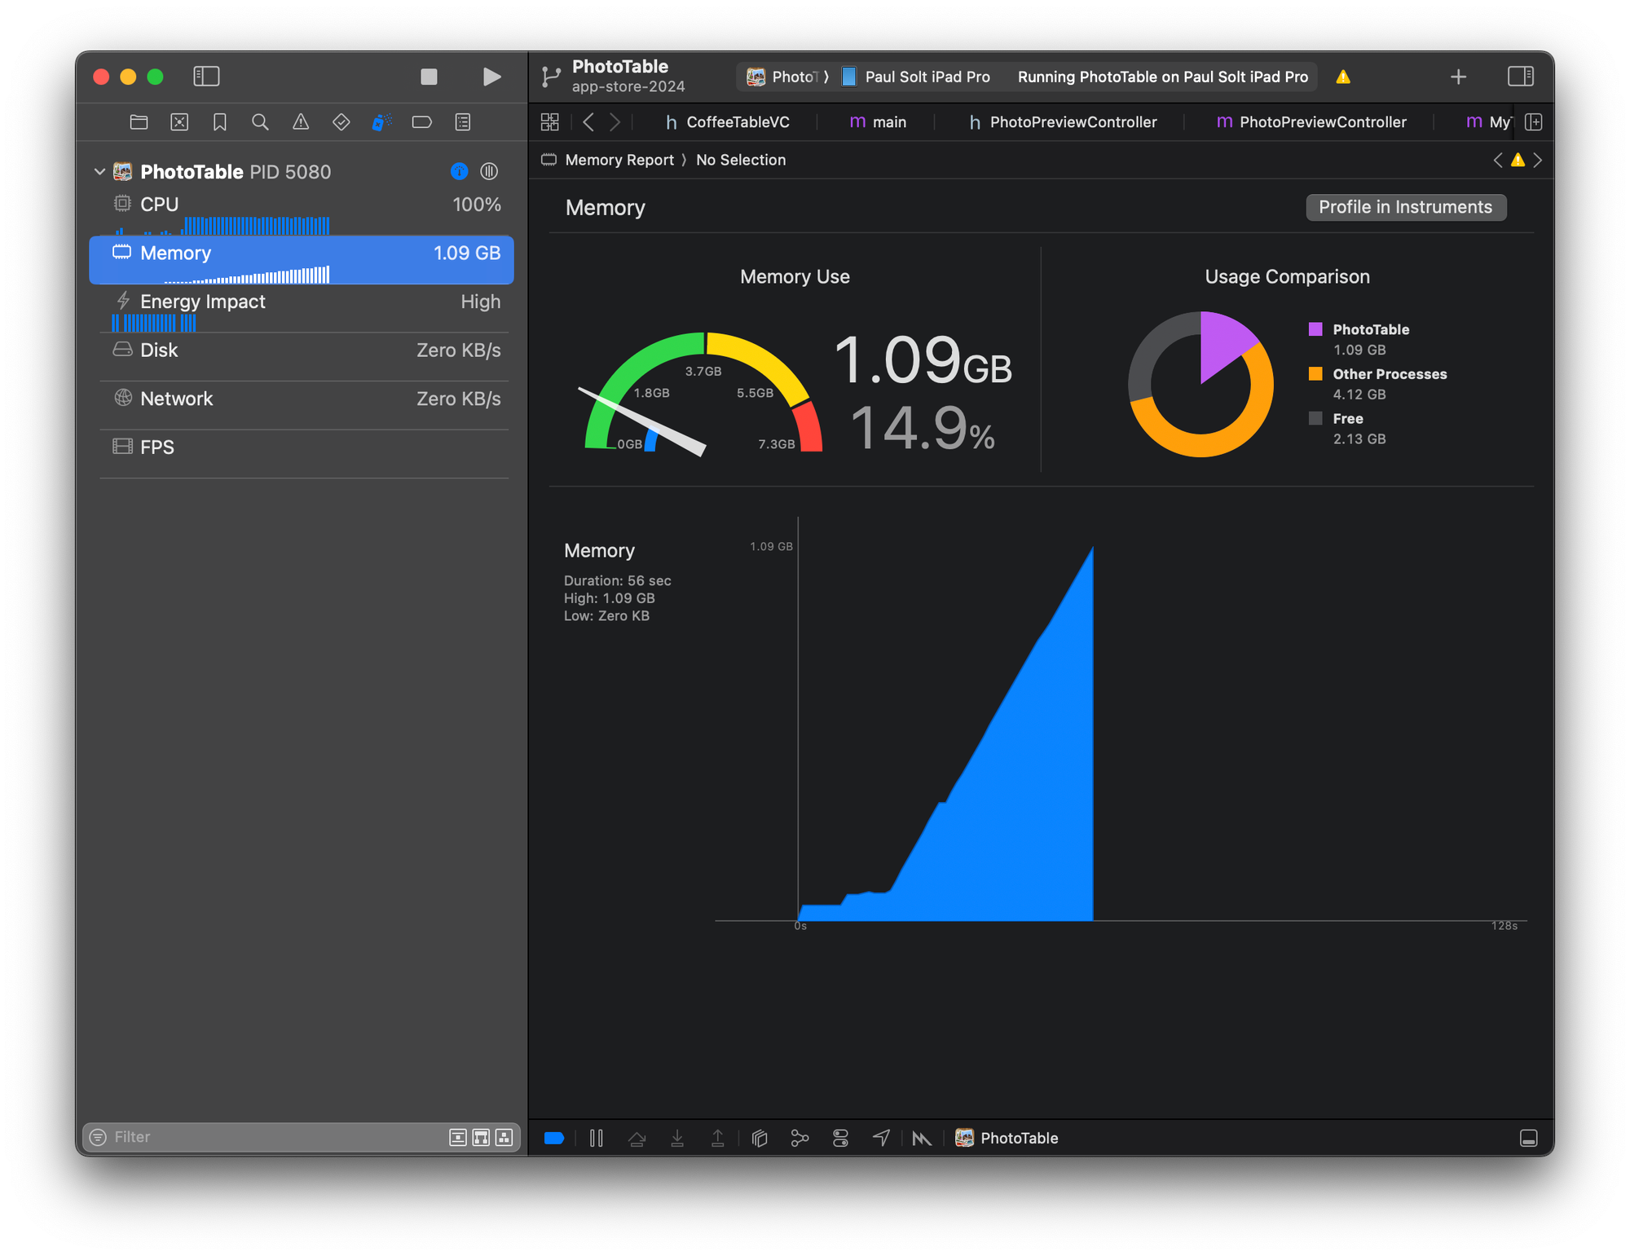
Task: Stop the running PhotoTable app
Action: tap(429, 77)
